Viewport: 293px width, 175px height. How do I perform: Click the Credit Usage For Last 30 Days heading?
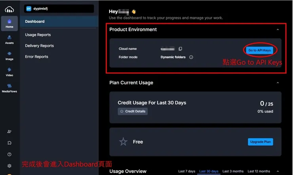point(152,103)
